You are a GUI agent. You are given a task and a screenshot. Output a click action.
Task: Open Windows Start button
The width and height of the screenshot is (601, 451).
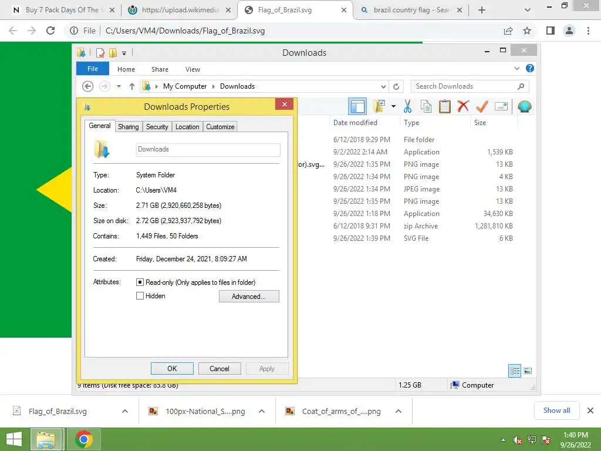(14, 439)
